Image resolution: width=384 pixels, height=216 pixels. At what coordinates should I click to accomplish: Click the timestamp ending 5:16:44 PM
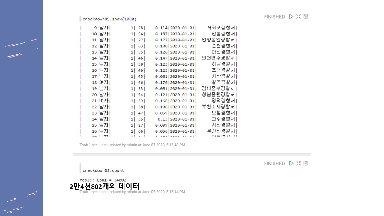tap(133, 192)
